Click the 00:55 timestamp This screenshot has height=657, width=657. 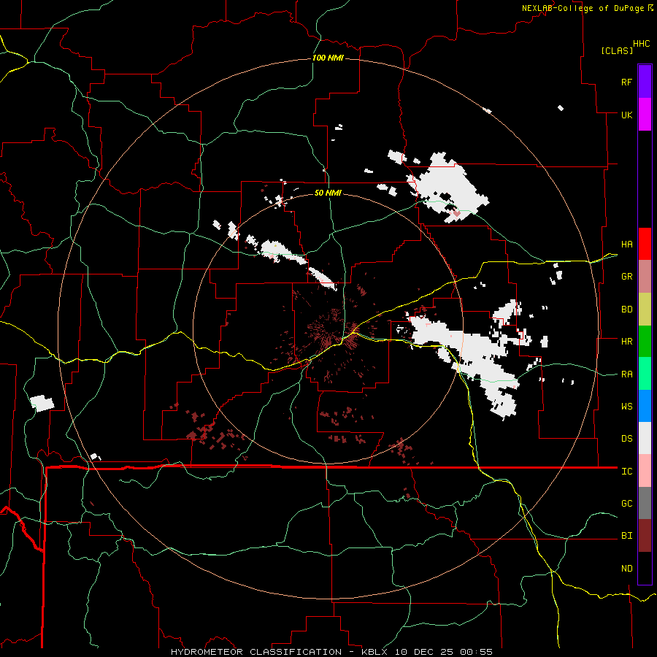476,652
